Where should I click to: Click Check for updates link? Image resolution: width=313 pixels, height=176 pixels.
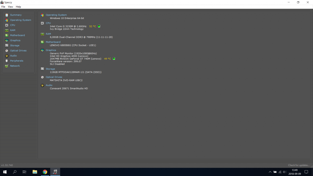(x=299, y=165)
